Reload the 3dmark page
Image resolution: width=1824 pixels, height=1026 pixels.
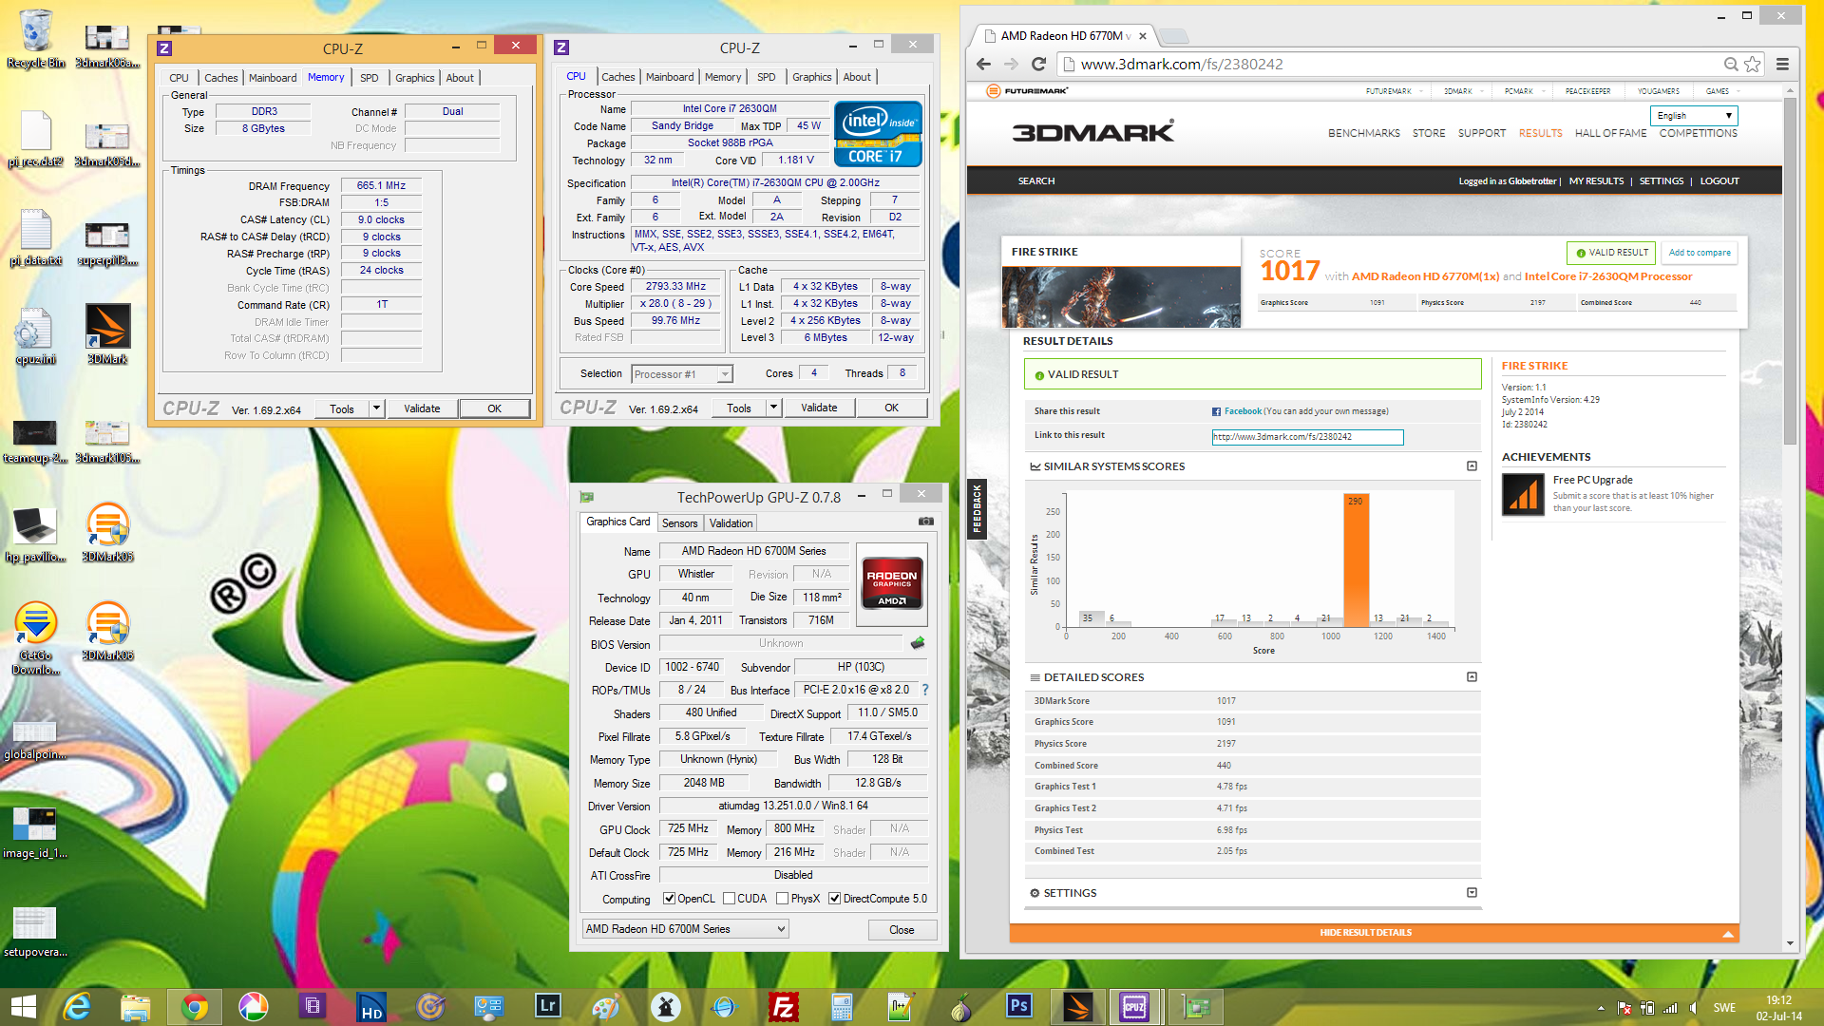[x=1038, y=64]
